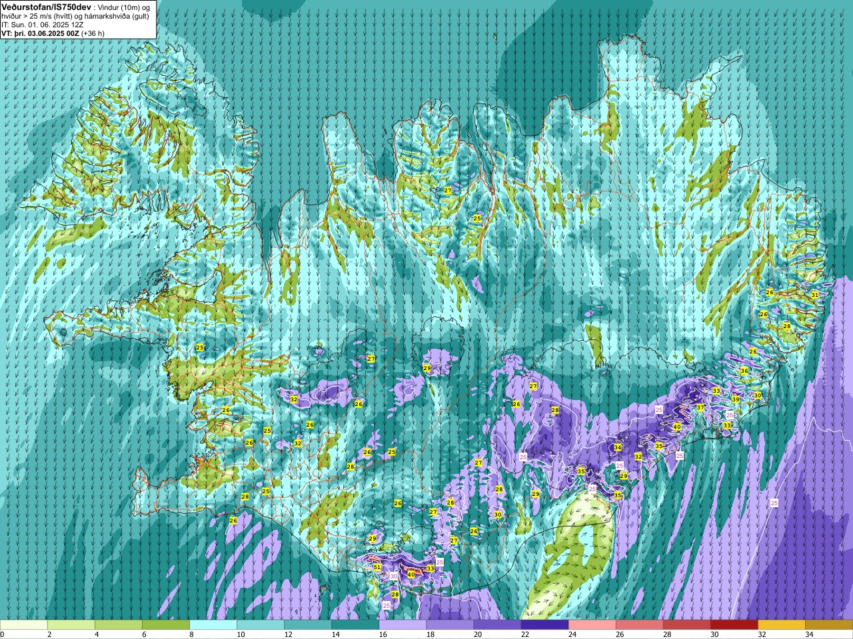This screenshot has width=853, height=639.
Task: Select the light cyan 8–10 legend swatch
Action: click(x=213, y=625)
